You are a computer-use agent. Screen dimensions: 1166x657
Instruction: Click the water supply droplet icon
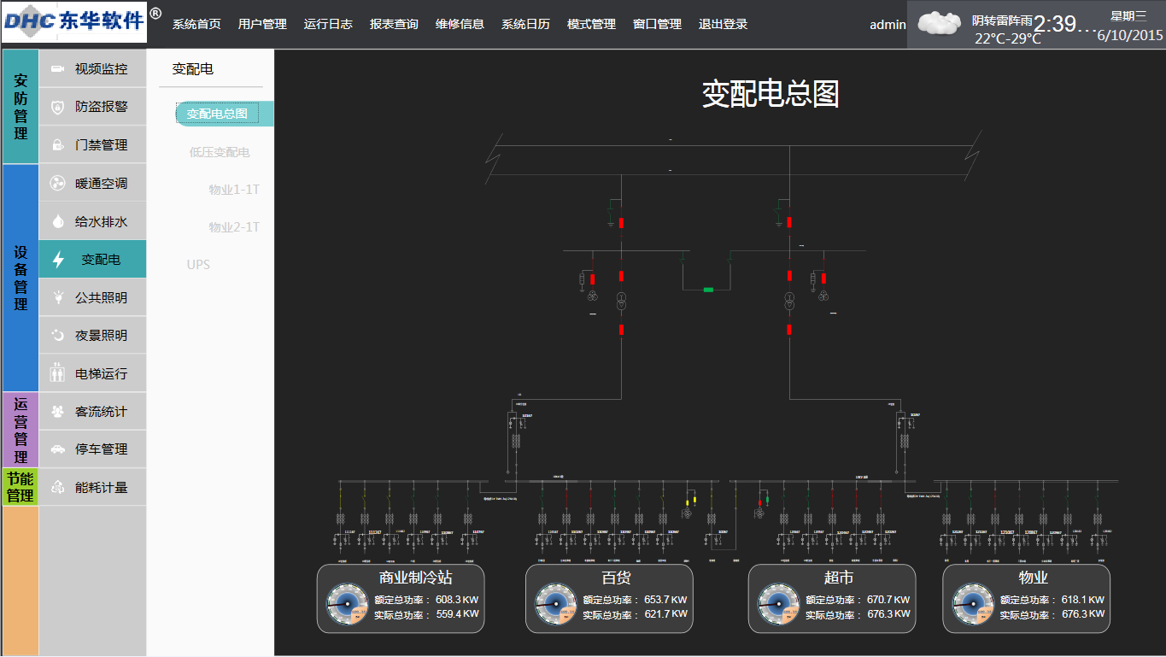tap(58, 221)
